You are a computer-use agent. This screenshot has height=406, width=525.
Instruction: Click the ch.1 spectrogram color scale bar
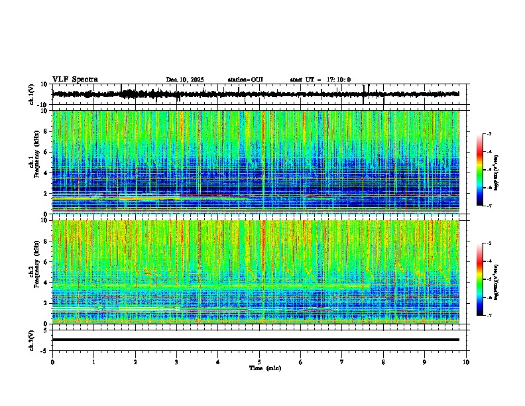(x=480, y=170)
